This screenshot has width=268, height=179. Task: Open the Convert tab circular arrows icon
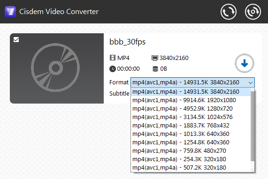tap(229, 12)
